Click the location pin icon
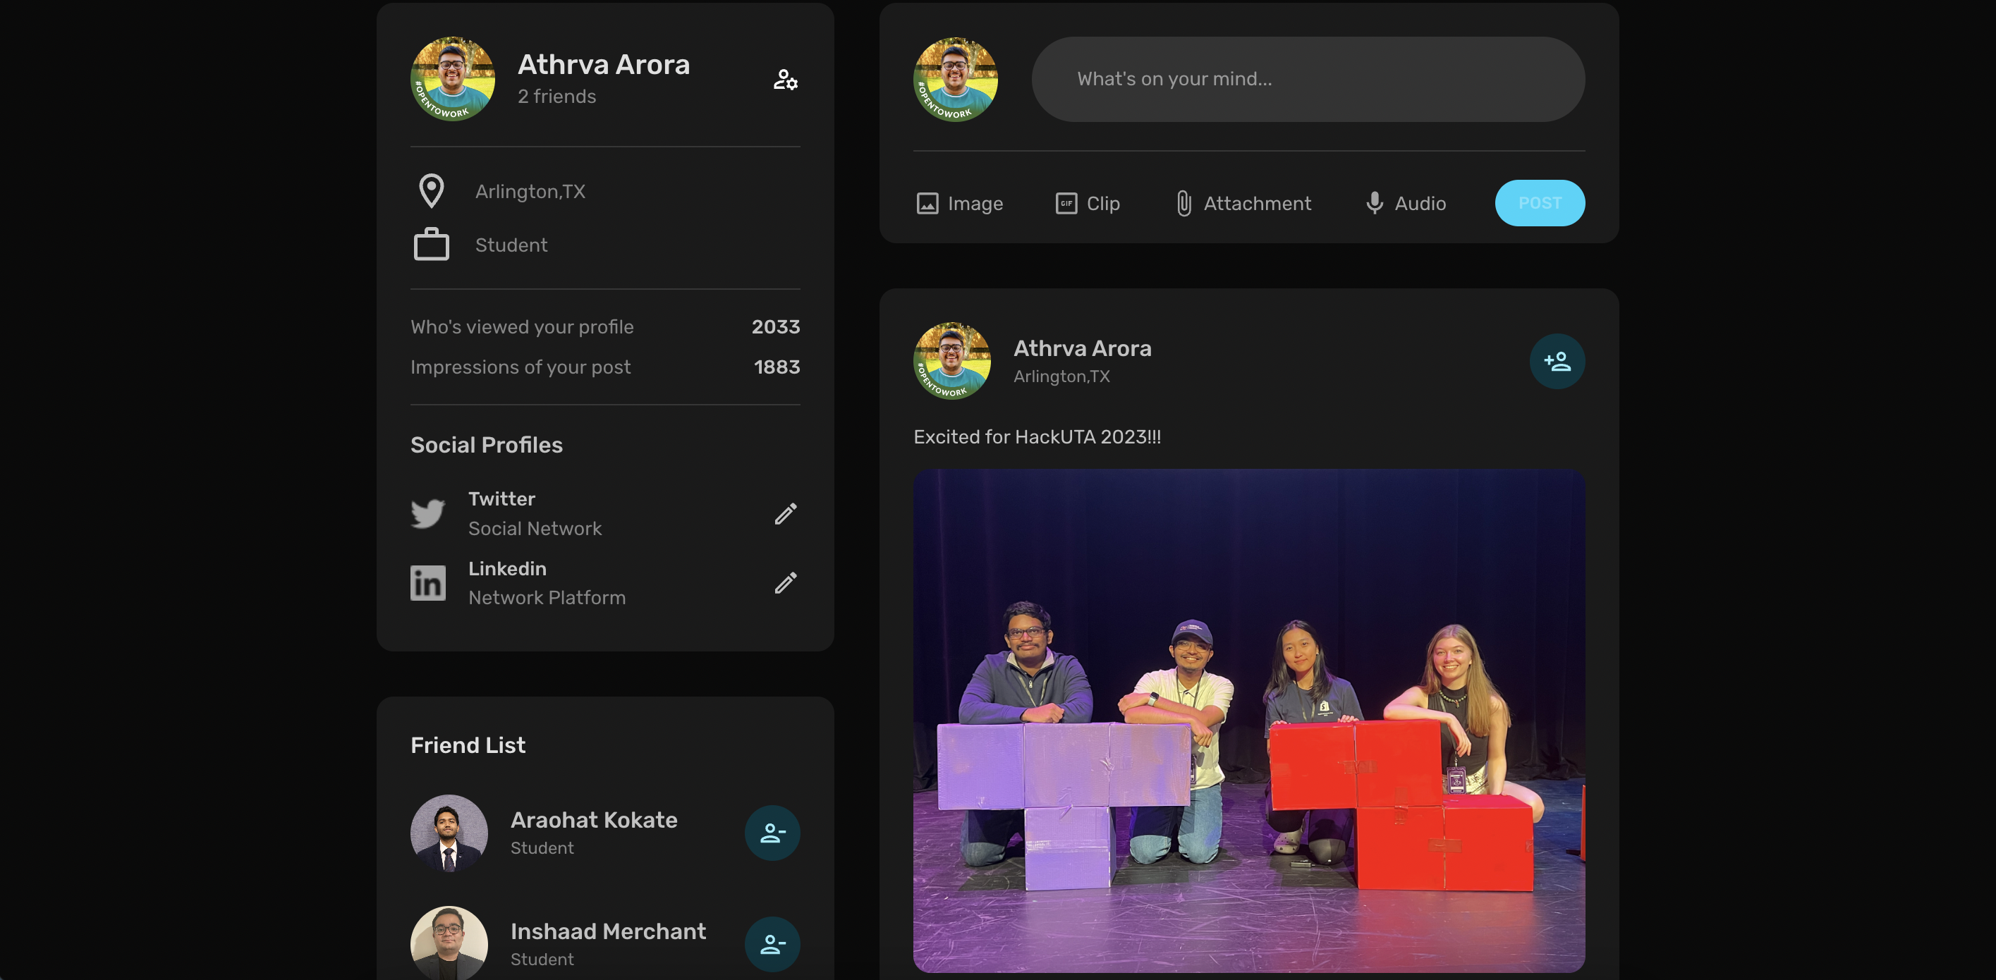 (x=431, y=190)
